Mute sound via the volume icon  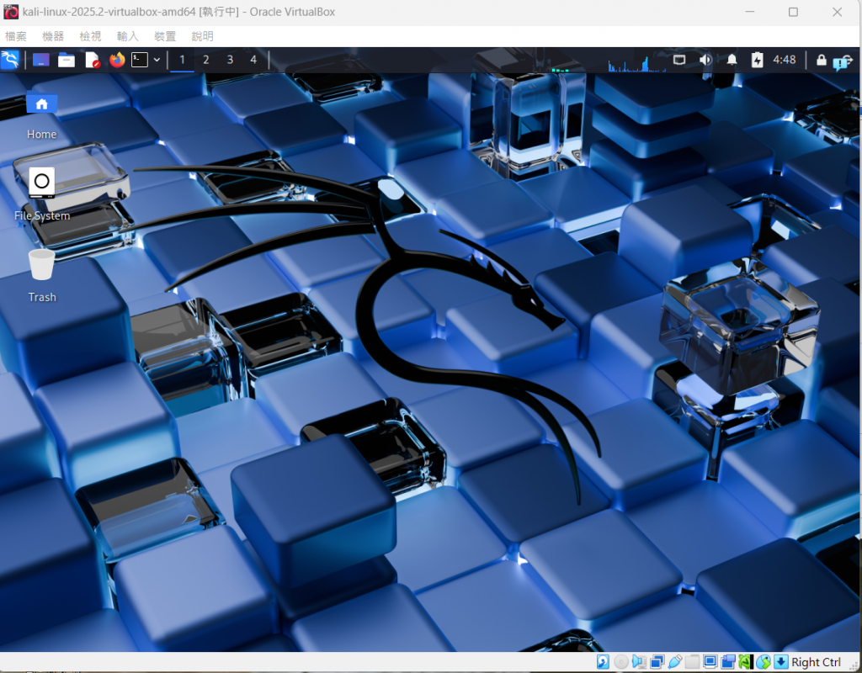(705, 60)
